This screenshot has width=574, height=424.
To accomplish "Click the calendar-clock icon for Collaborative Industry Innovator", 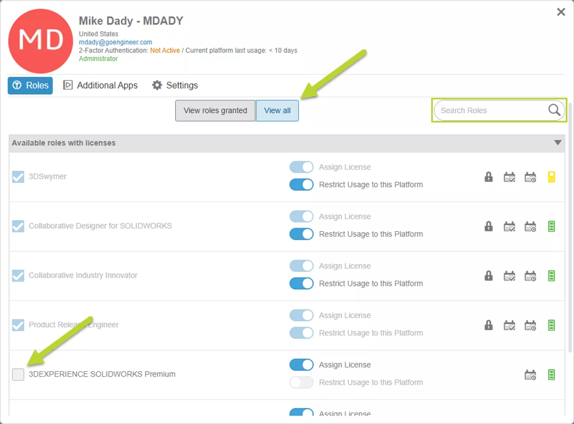I will (x=530, y=275).
